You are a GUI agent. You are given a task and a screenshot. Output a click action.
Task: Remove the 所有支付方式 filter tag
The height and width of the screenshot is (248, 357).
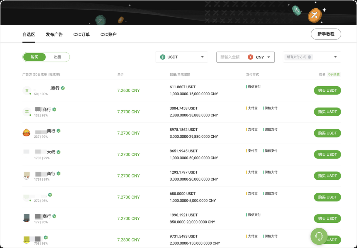click(309, 57)
